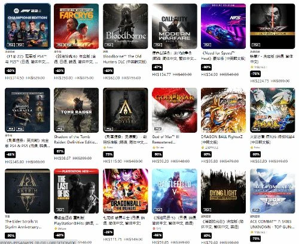299x244 pixels.
Task: Open the Tomb Raider cover image
Action: click(x=77, y=110)
